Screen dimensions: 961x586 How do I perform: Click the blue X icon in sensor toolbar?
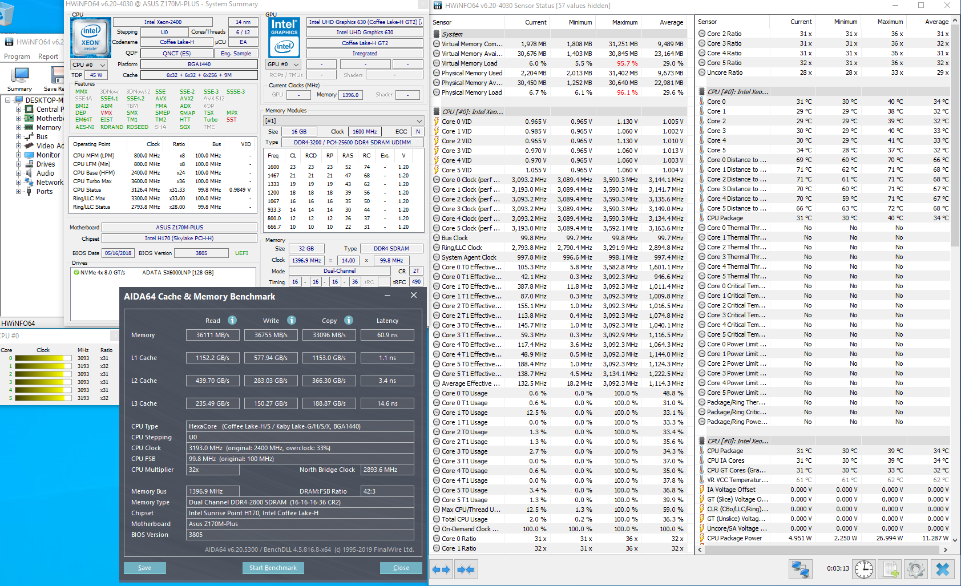(943, 569)
